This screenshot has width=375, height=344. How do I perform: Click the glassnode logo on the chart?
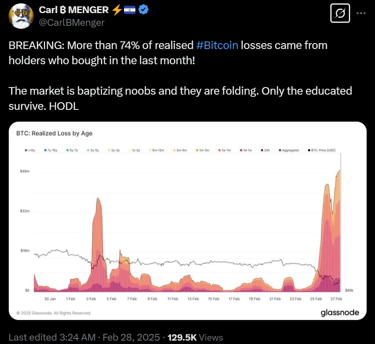340,313
